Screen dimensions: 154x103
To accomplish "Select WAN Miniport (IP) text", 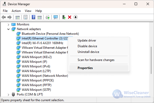I will pos(34,62).
